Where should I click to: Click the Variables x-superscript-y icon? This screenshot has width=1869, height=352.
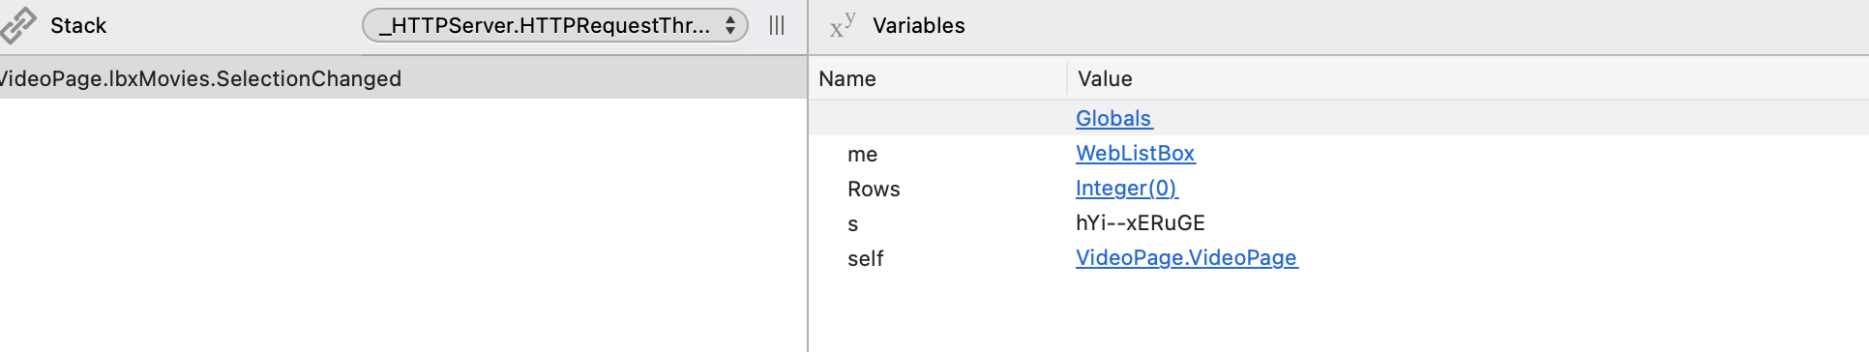coord(843,25)
